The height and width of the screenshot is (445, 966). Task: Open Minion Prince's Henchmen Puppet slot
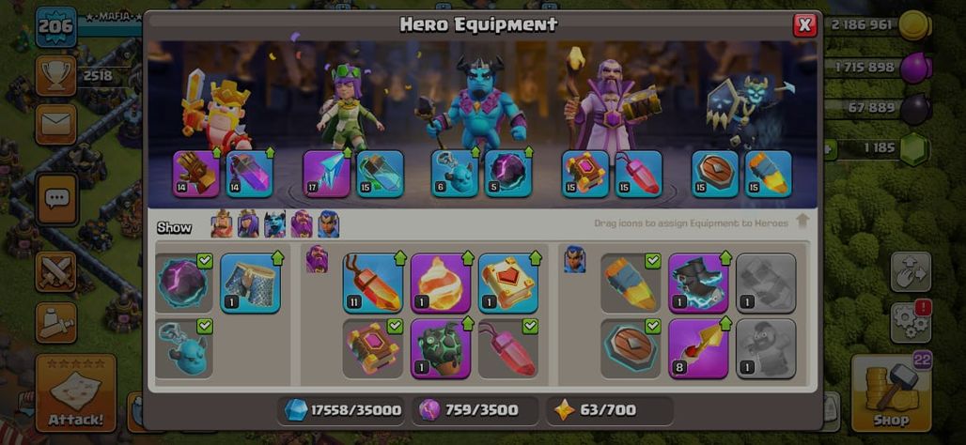point(455,174)
